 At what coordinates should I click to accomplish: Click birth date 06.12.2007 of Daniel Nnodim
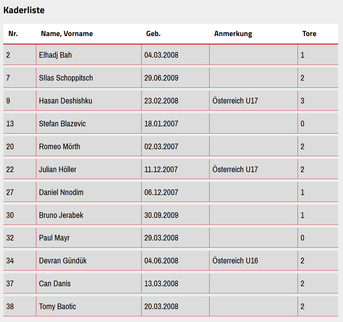(161, 193)
